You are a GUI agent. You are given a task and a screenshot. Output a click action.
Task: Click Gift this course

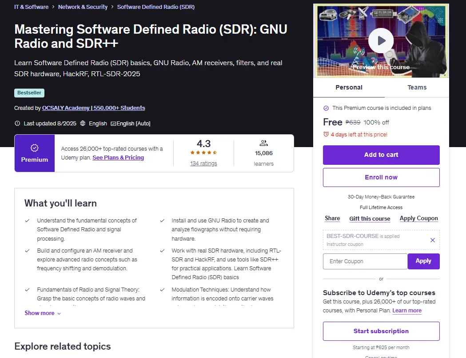(x=370, y=219)
